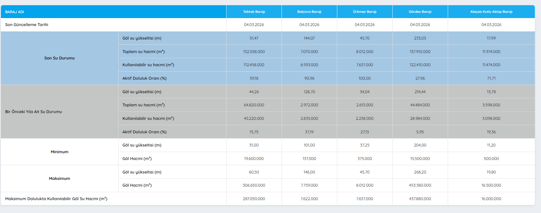Select Gördes's minimum lake volume 15.500.000
Viewport: 541px width, 213px height.
420,159
